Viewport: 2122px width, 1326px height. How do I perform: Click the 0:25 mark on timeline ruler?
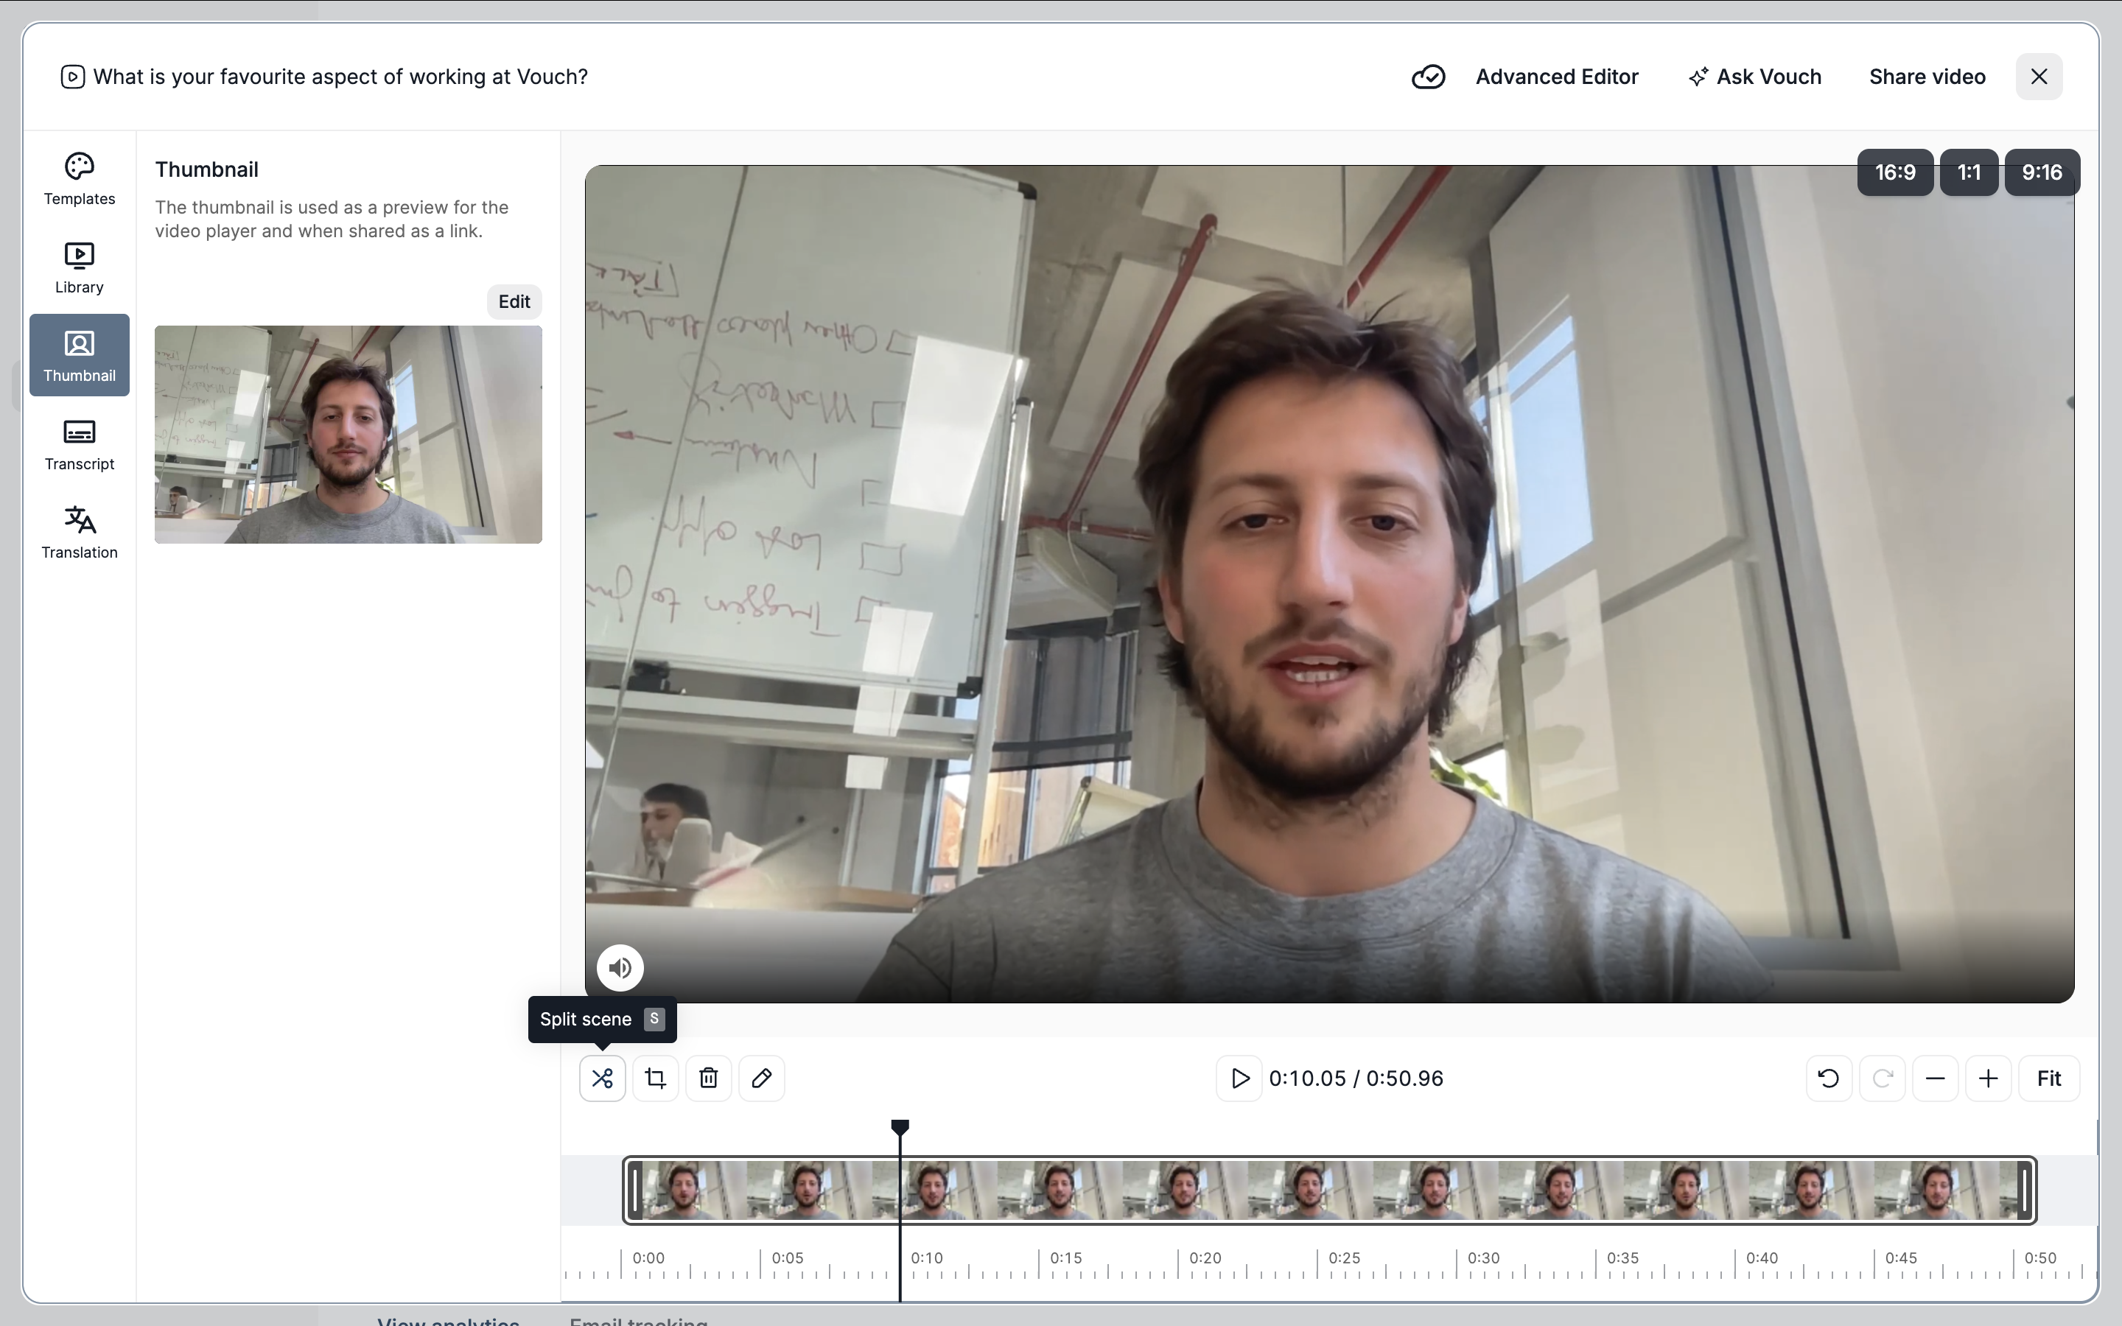coord(1344,1257)
